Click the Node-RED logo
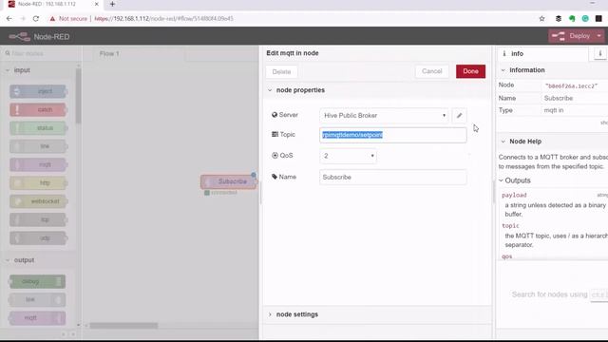The height and width of the screenshot is (342, 608). (39, 37)
